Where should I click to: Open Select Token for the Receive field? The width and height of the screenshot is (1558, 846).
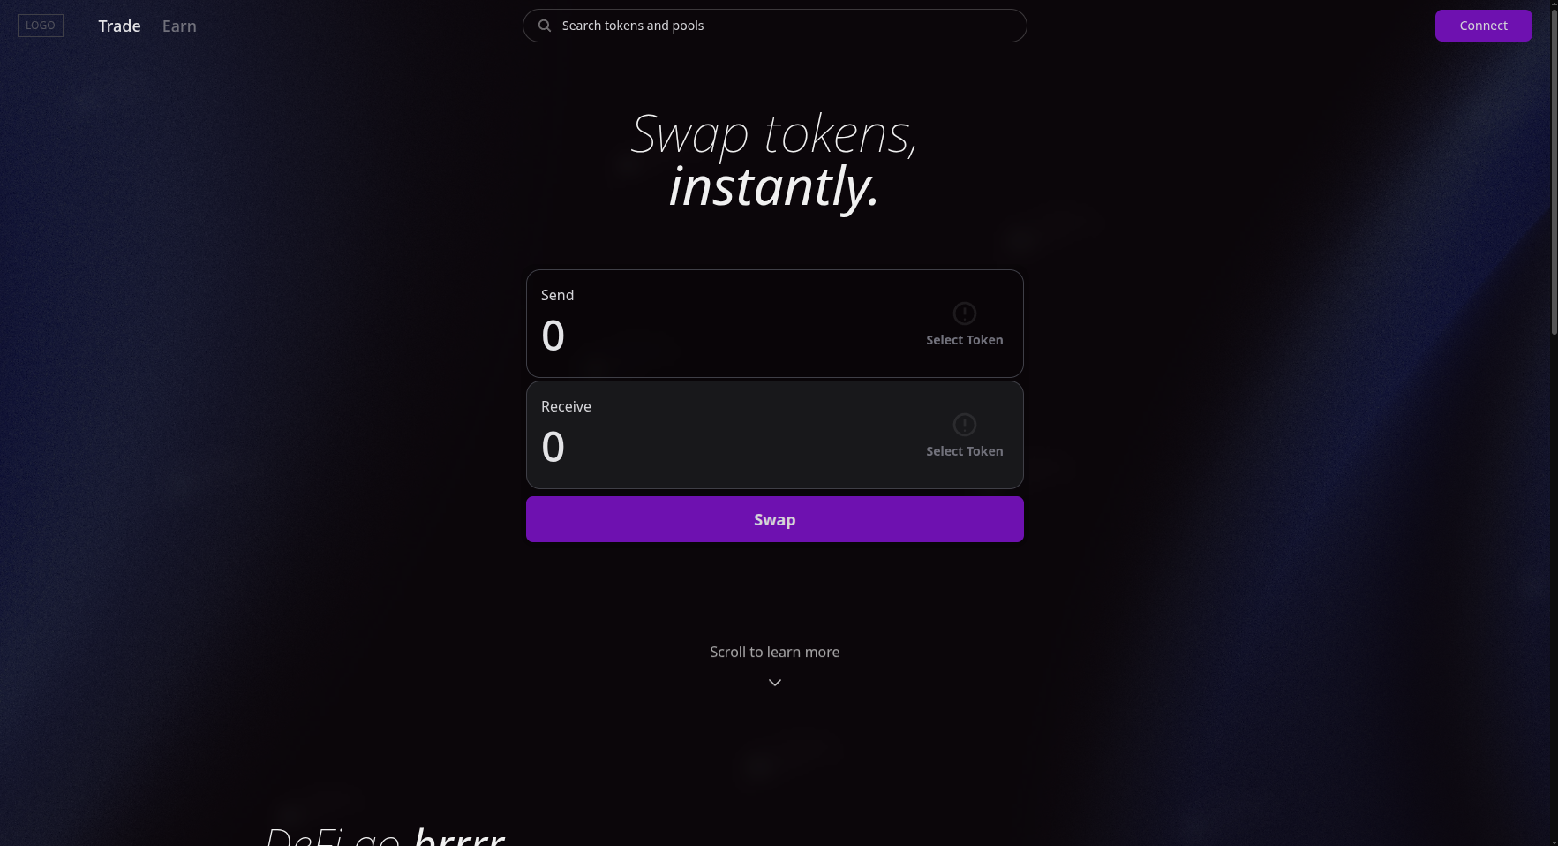965,450
